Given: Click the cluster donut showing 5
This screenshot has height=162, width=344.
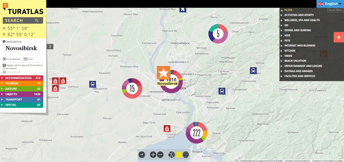Looking at the screenshot, I should [x=218, y=34].
